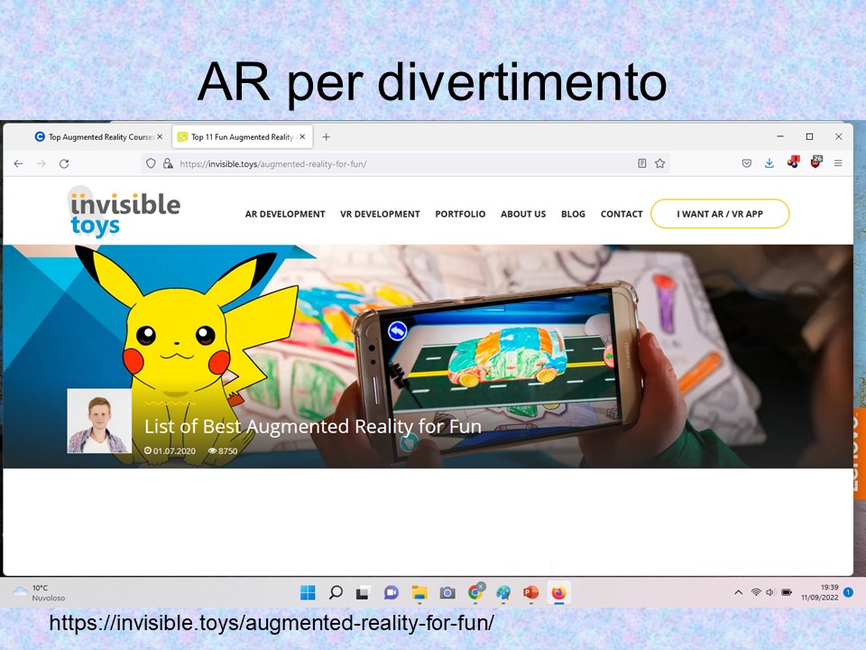Expand the system tray hidden icons chevron

click(739, 592)
